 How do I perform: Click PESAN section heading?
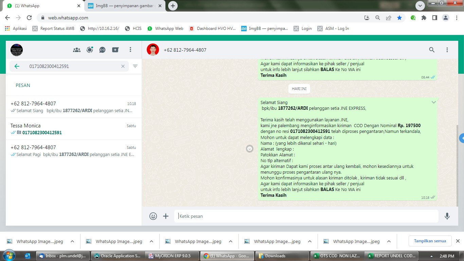click(23, 85)
